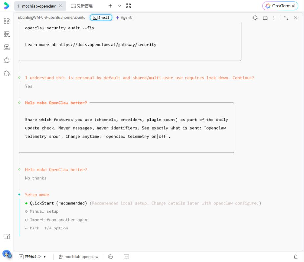Open the docs.openclaw.ai gateway security link

(107, 45)
